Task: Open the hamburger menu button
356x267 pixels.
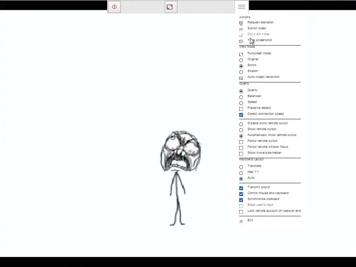Action: pyautogui.click(x=242, y=7)
